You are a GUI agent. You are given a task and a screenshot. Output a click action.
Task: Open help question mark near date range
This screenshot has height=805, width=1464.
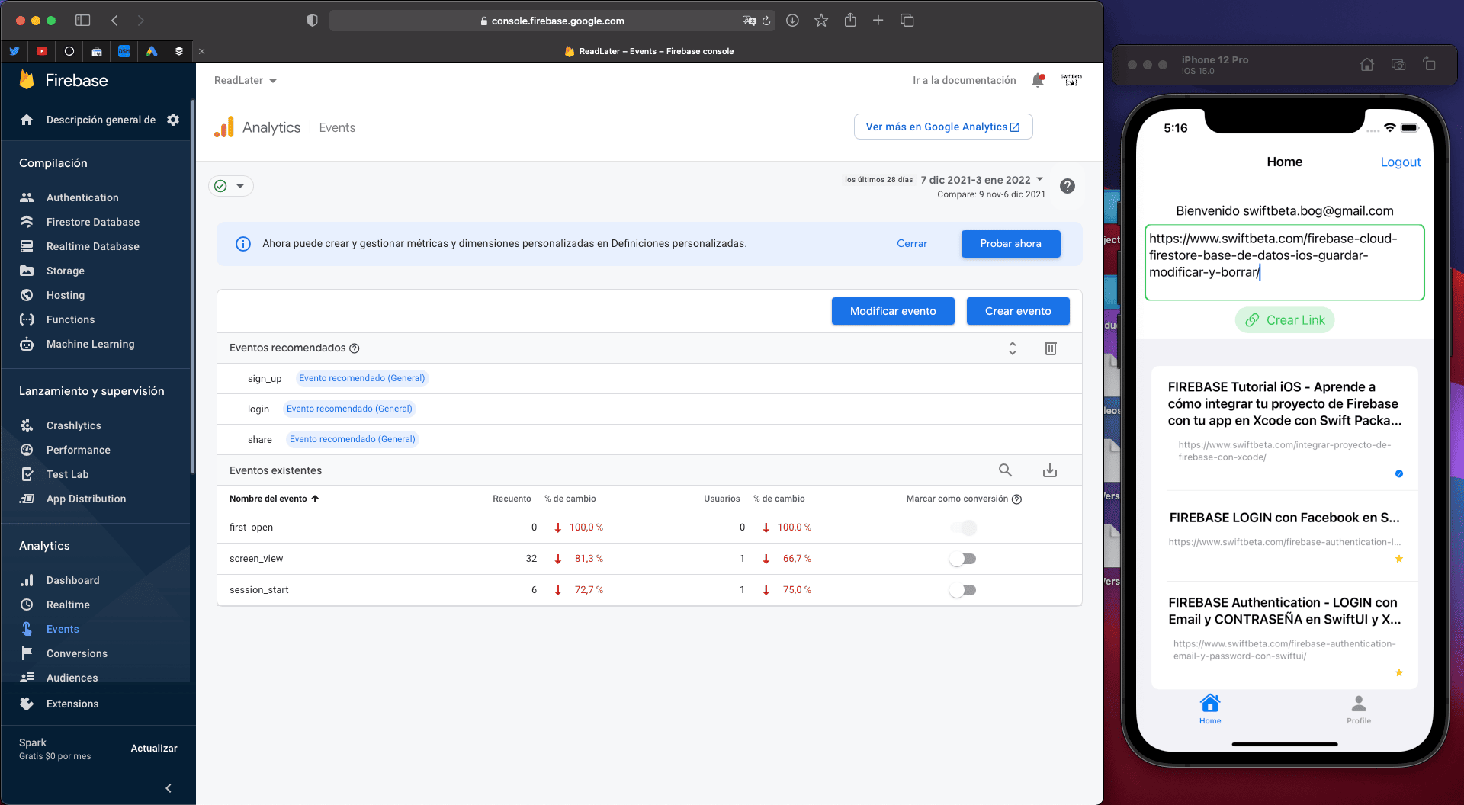pyautogui.click(x=1067, y=186)
